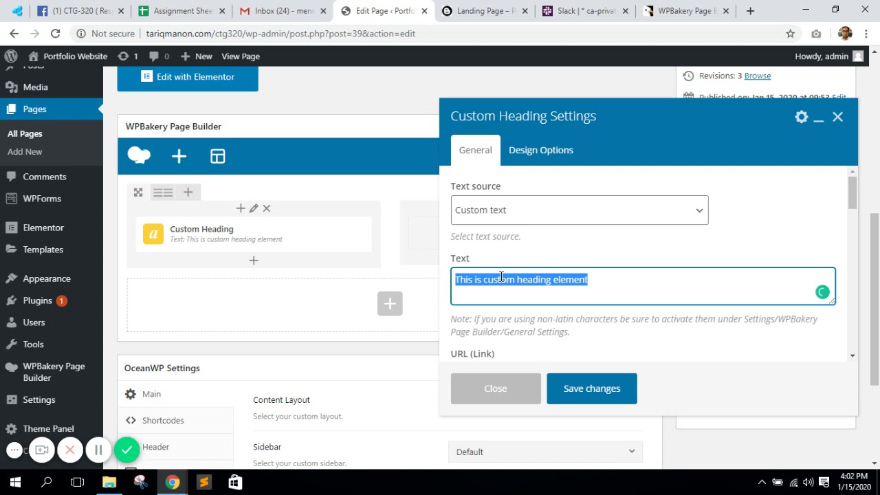
Task: Bookmark page with star icon
Action: (x=791, y=34)
